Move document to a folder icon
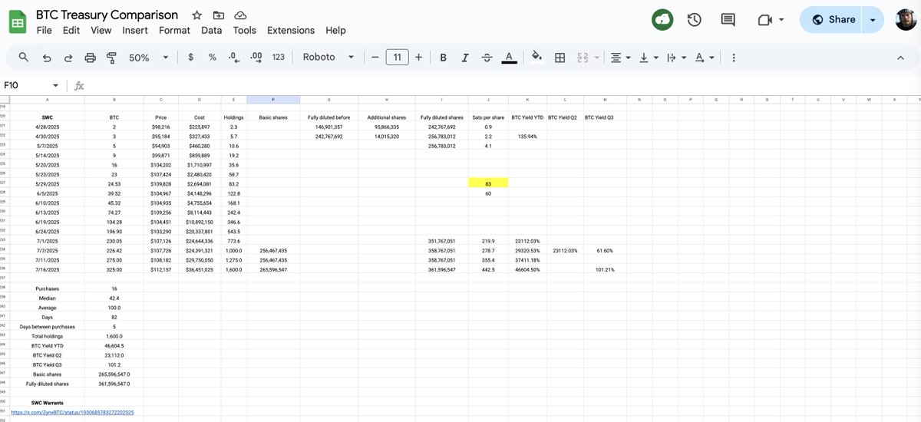Screen dimensions: 921x422 tap(219, 15)
